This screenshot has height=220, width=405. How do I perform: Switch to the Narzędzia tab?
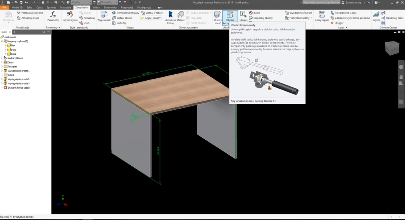pos(66,8)
